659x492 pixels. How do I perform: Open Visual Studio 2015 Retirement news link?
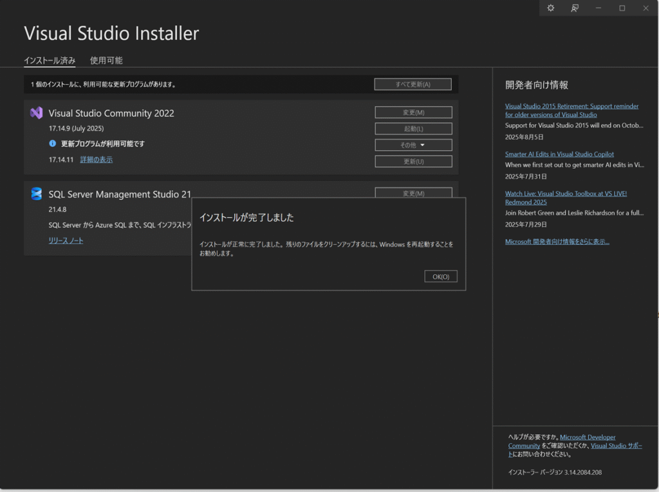(x=571, y=110)
